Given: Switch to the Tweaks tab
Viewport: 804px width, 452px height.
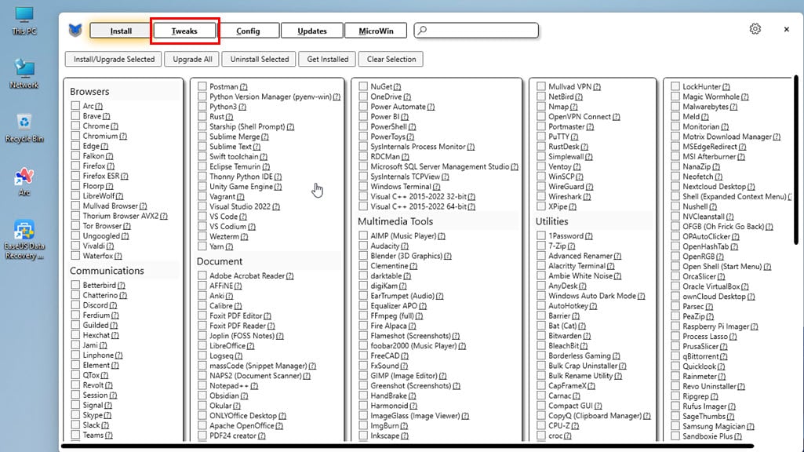Looking at the screenshot, I should tap(184, 31).
